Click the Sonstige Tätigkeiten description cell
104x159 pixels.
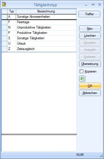46,38
